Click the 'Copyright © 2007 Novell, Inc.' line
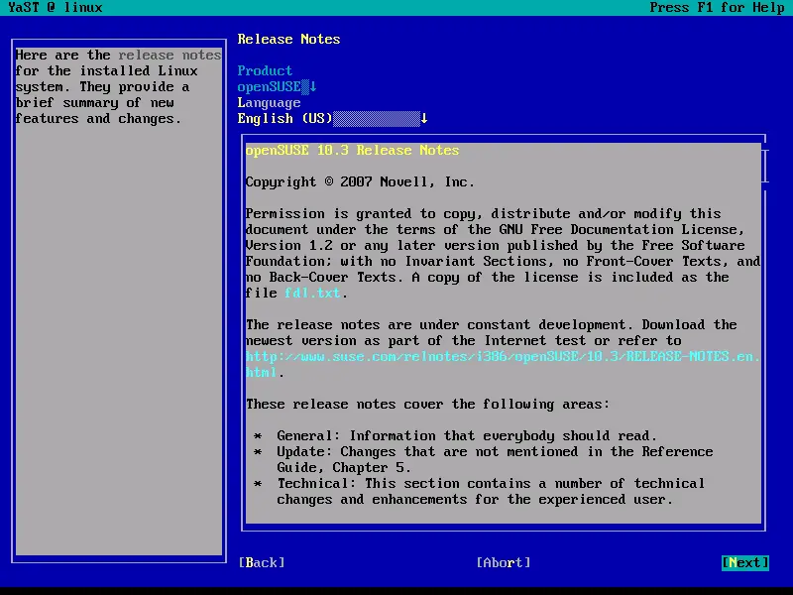 (360, 182)
